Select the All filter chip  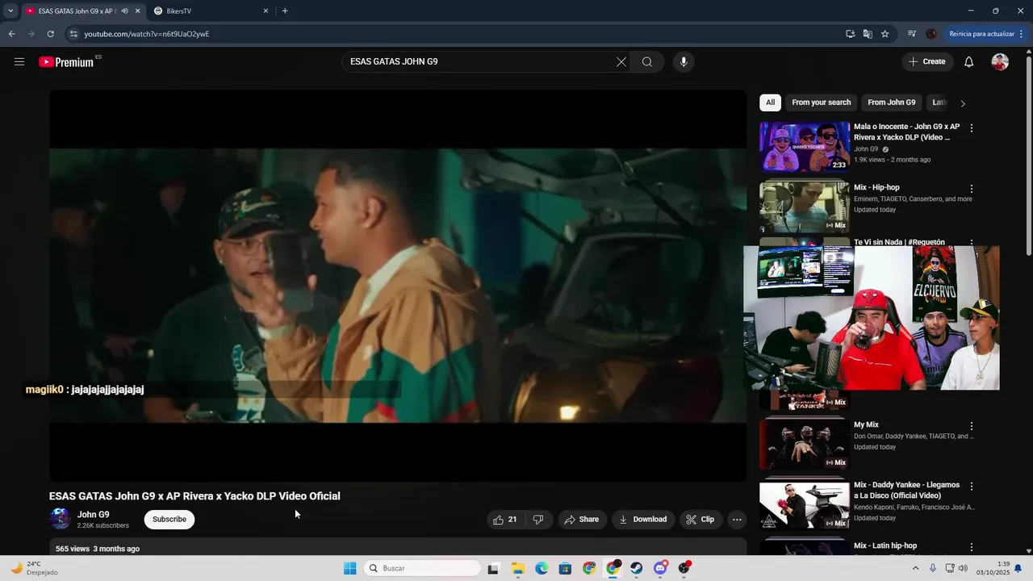(x=770, y=102)
